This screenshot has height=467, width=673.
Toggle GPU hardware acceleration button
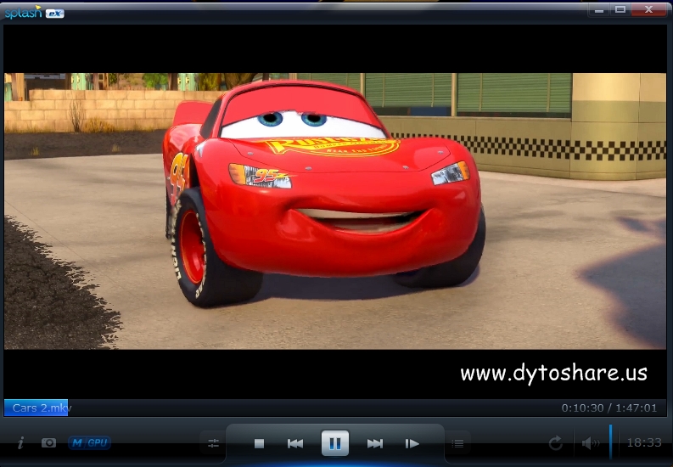(x=98, y=442)
